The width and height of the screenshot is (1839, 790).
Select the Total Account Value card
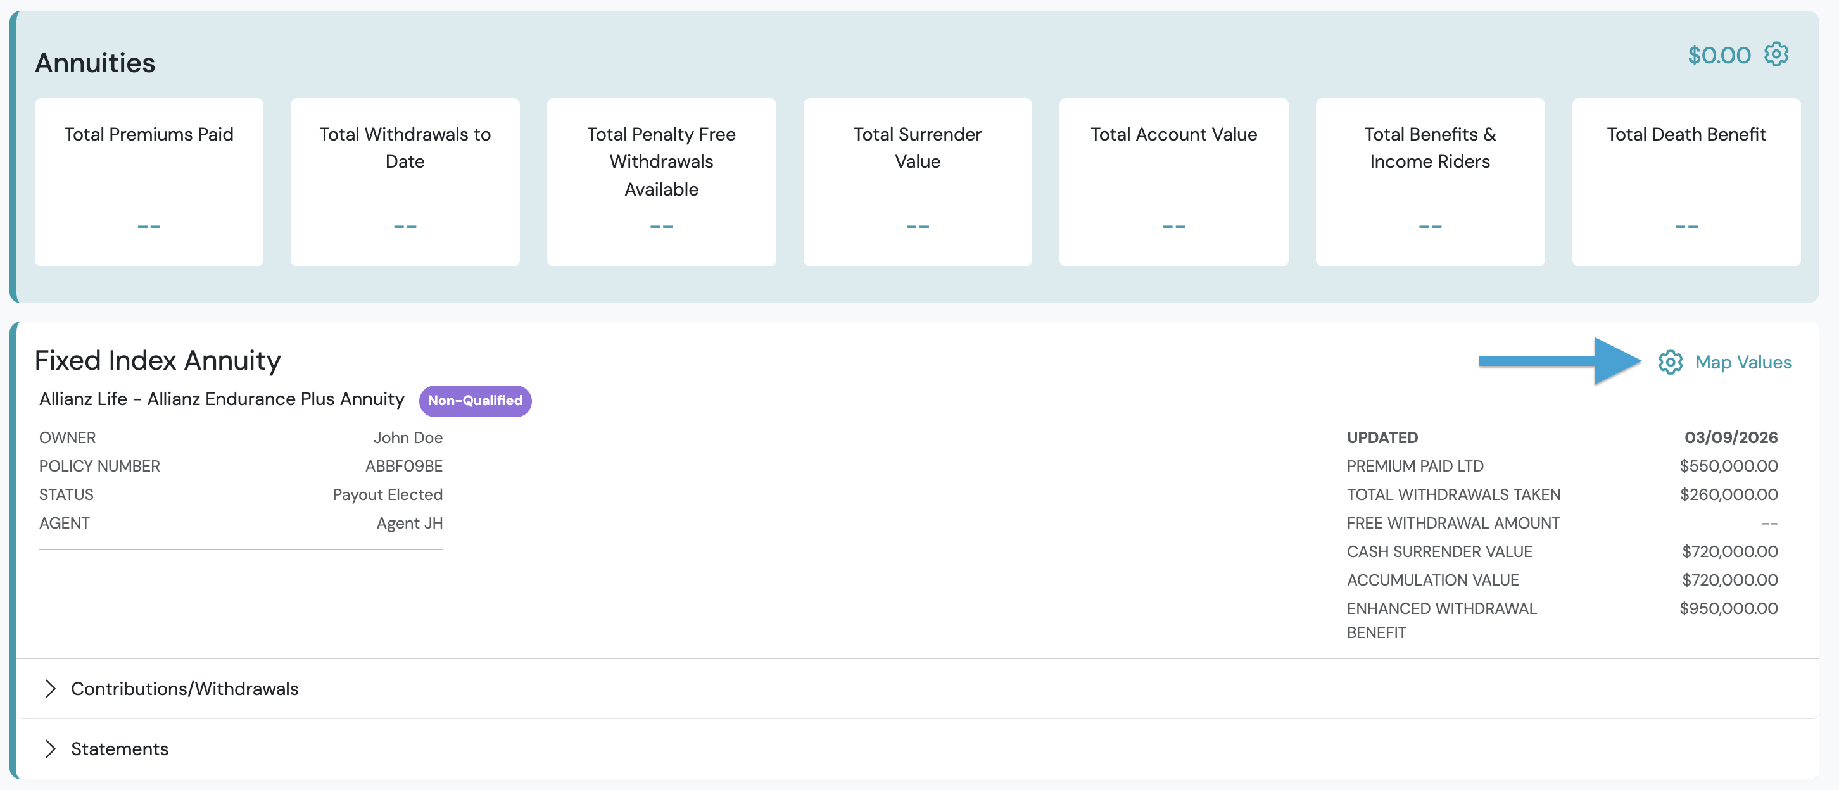[1173, 183]
